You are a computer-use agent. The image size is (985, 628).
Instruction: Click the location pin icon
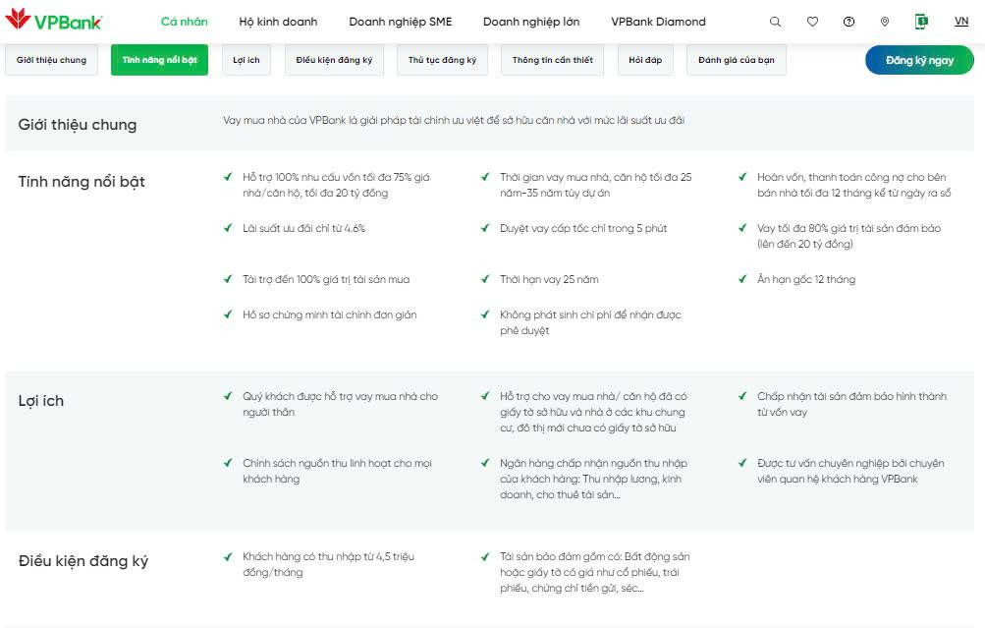(885, 22)
